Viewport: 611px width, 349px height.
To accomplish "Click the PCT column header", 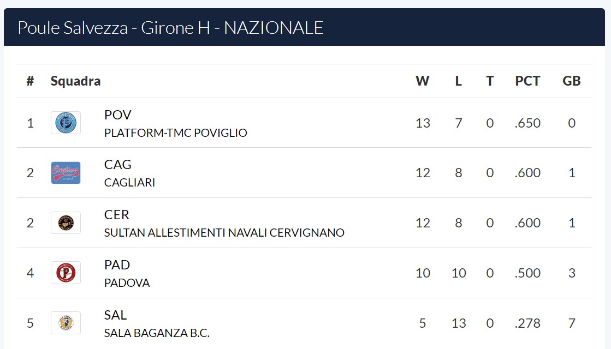I will pyautogui.click(x=527, y=81).
